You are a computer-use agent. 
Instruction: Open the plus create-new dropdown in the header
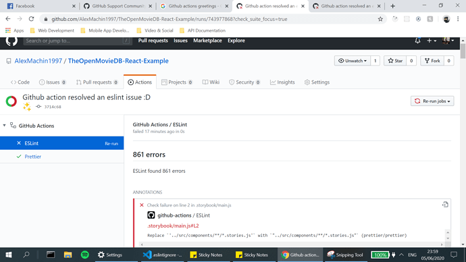click(432, 41)
